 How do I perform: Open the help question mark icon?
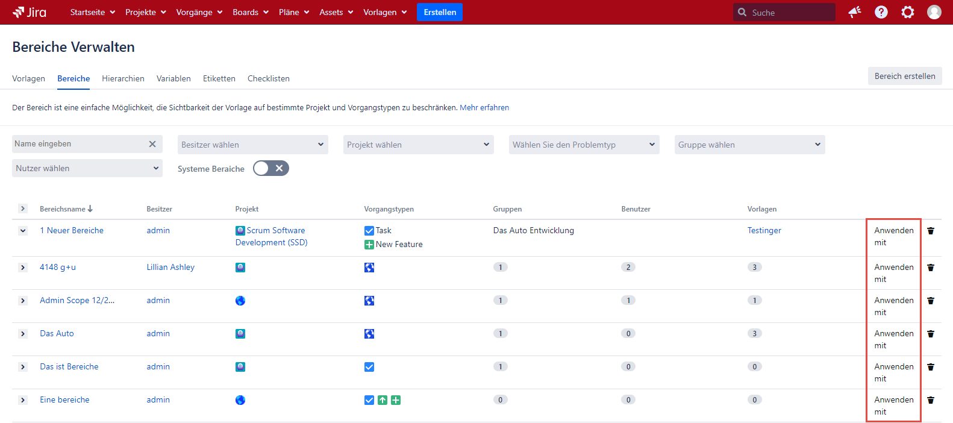(x=881, y=12)
